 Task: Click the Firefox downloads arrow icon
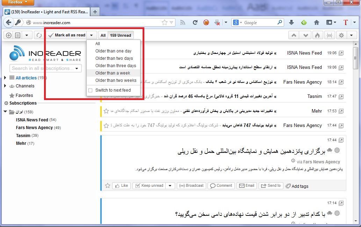[291, 22]
